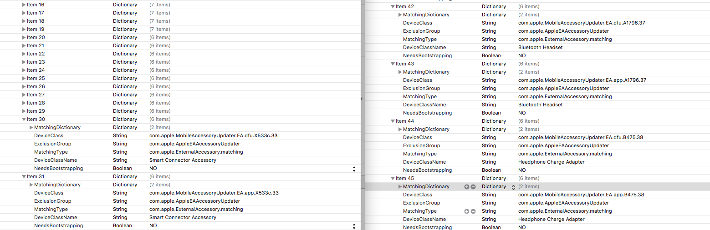The width and height of the screenshot is (710, 230).
Task: Open the Dictionary type popup on highlighted MatchingDictionary row
Action: coord(513,187)
